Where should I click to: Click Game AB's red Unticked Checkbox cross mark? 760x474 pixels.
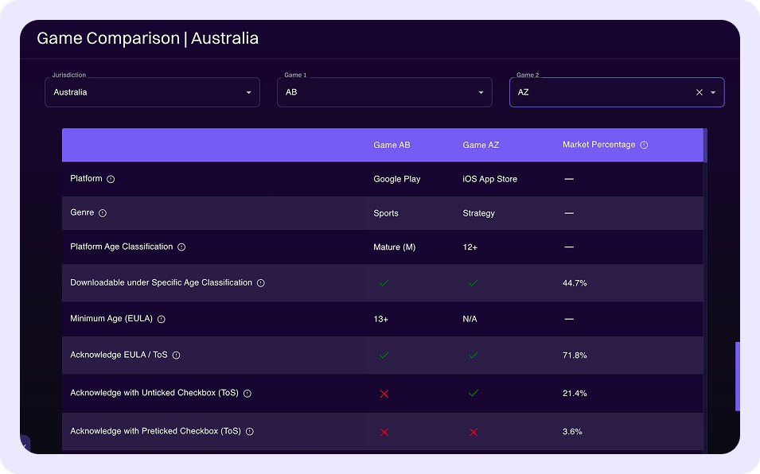pos(384,393)
